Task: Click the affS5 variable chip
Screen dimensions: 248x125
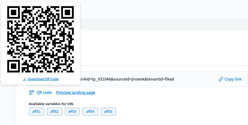Action: click(x=108, y=112)
